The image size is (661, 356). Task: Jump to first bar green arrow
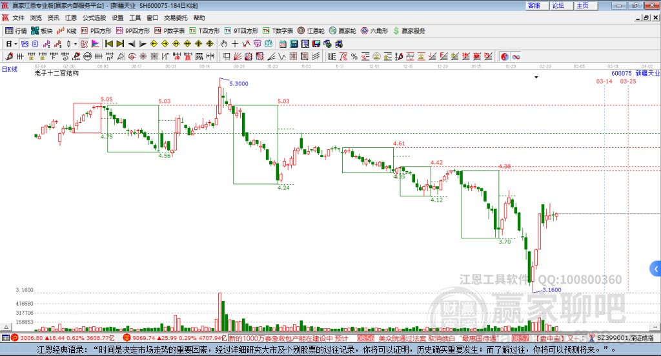point(108,44)
